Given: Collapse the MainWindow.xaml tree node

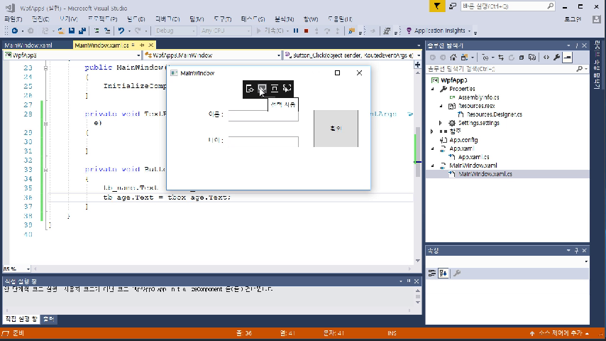Looking at the screenshot, I should point(432,166).
